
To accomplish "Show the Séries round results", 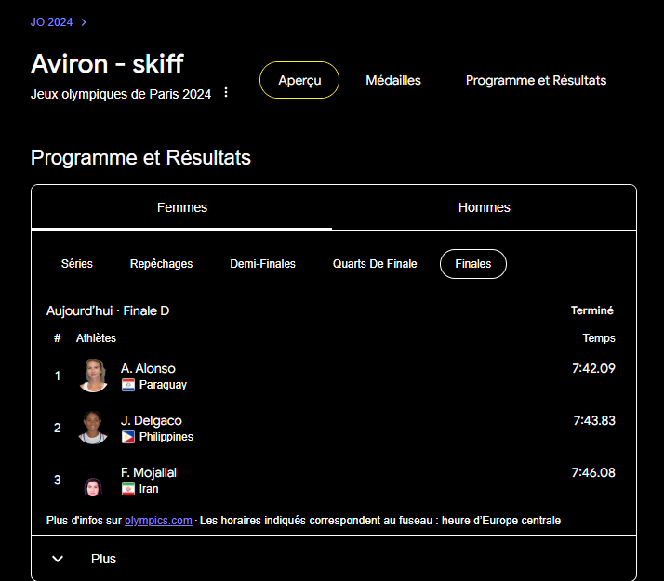I will pos(77,264).
